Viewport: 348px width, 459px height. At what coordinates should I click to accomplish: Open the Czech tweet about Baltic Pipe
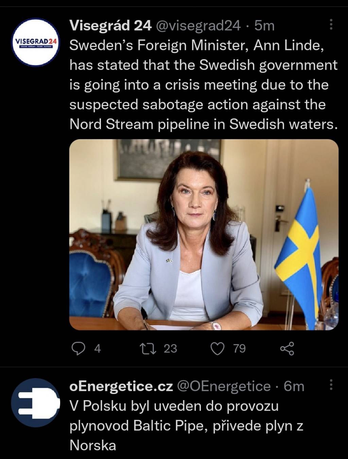coord(186,425)
